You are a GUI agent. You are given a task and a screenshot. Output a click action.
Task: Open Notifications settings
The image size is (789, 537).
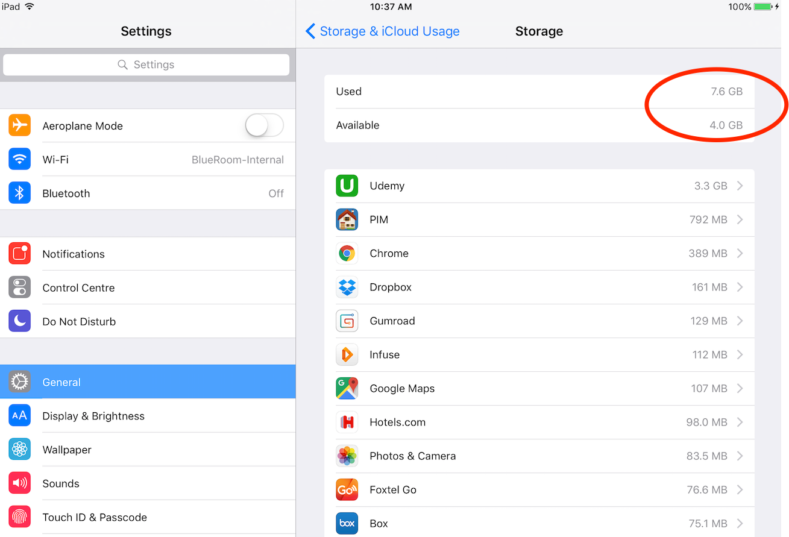tap(148, 254)
